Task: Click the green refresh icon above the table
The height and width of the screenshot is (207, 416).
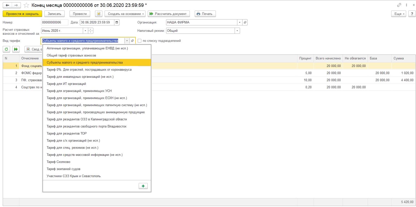Action: coord(6,49)
